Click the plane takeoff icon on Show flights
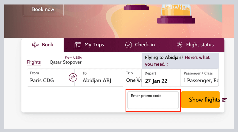 [x=225, y=100]
